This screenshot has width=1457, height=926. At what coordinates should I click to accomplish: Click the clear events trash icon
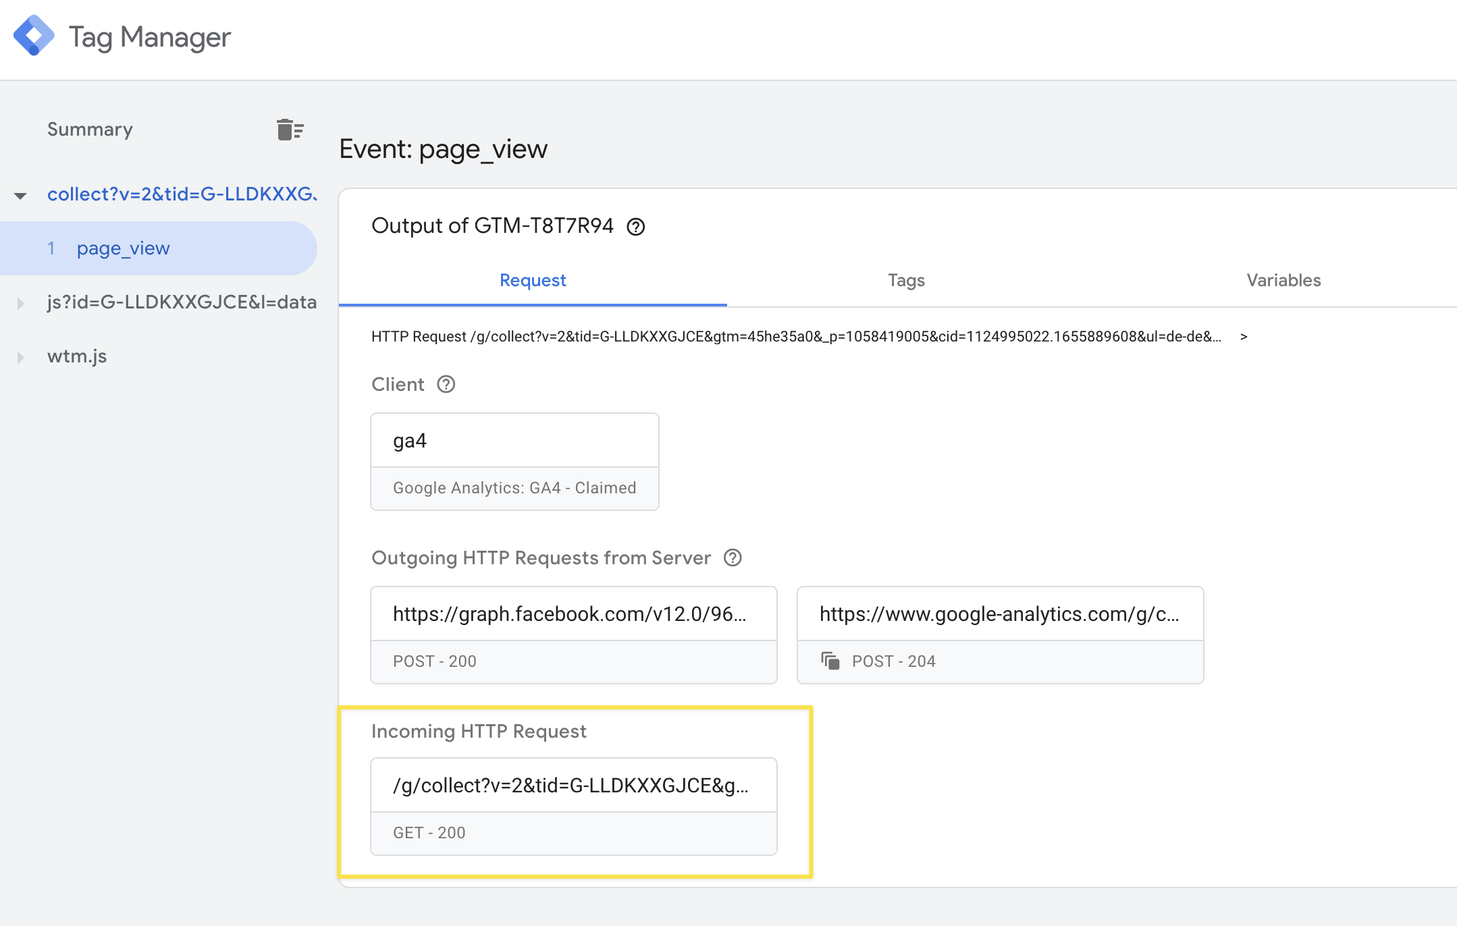[290, 129]
